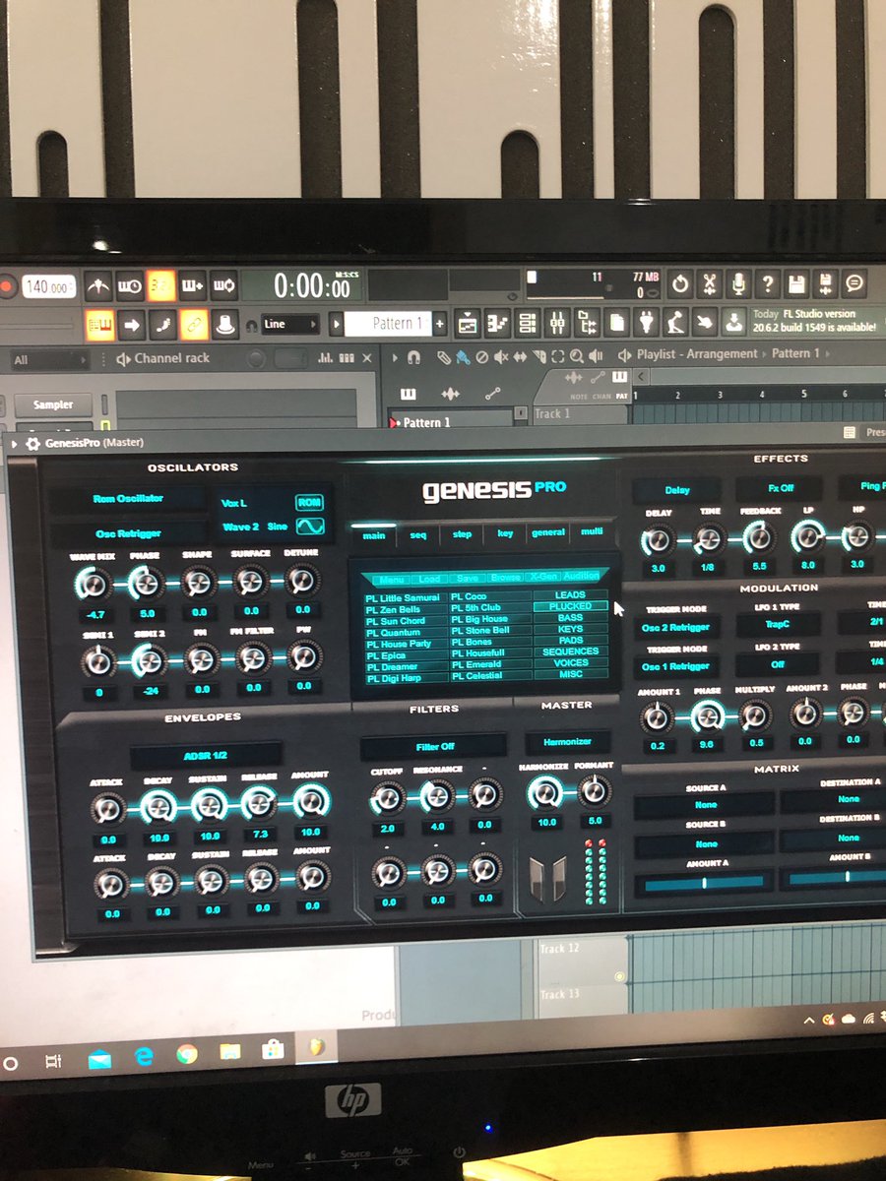The height and width of the screenshot is (1181, 886).
Task: Click the Wave Mix knob
Action: click(92, 585)
